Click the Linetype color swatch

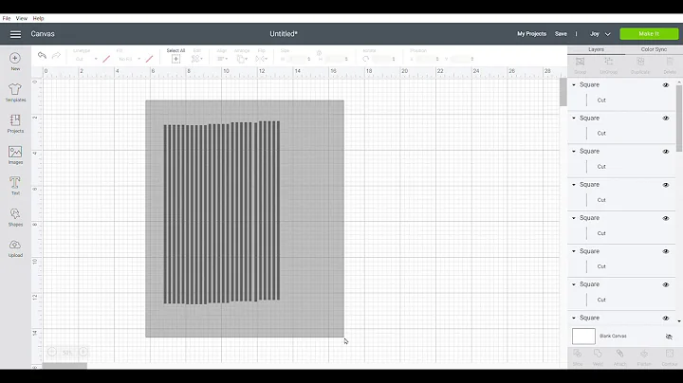point(106,59)
